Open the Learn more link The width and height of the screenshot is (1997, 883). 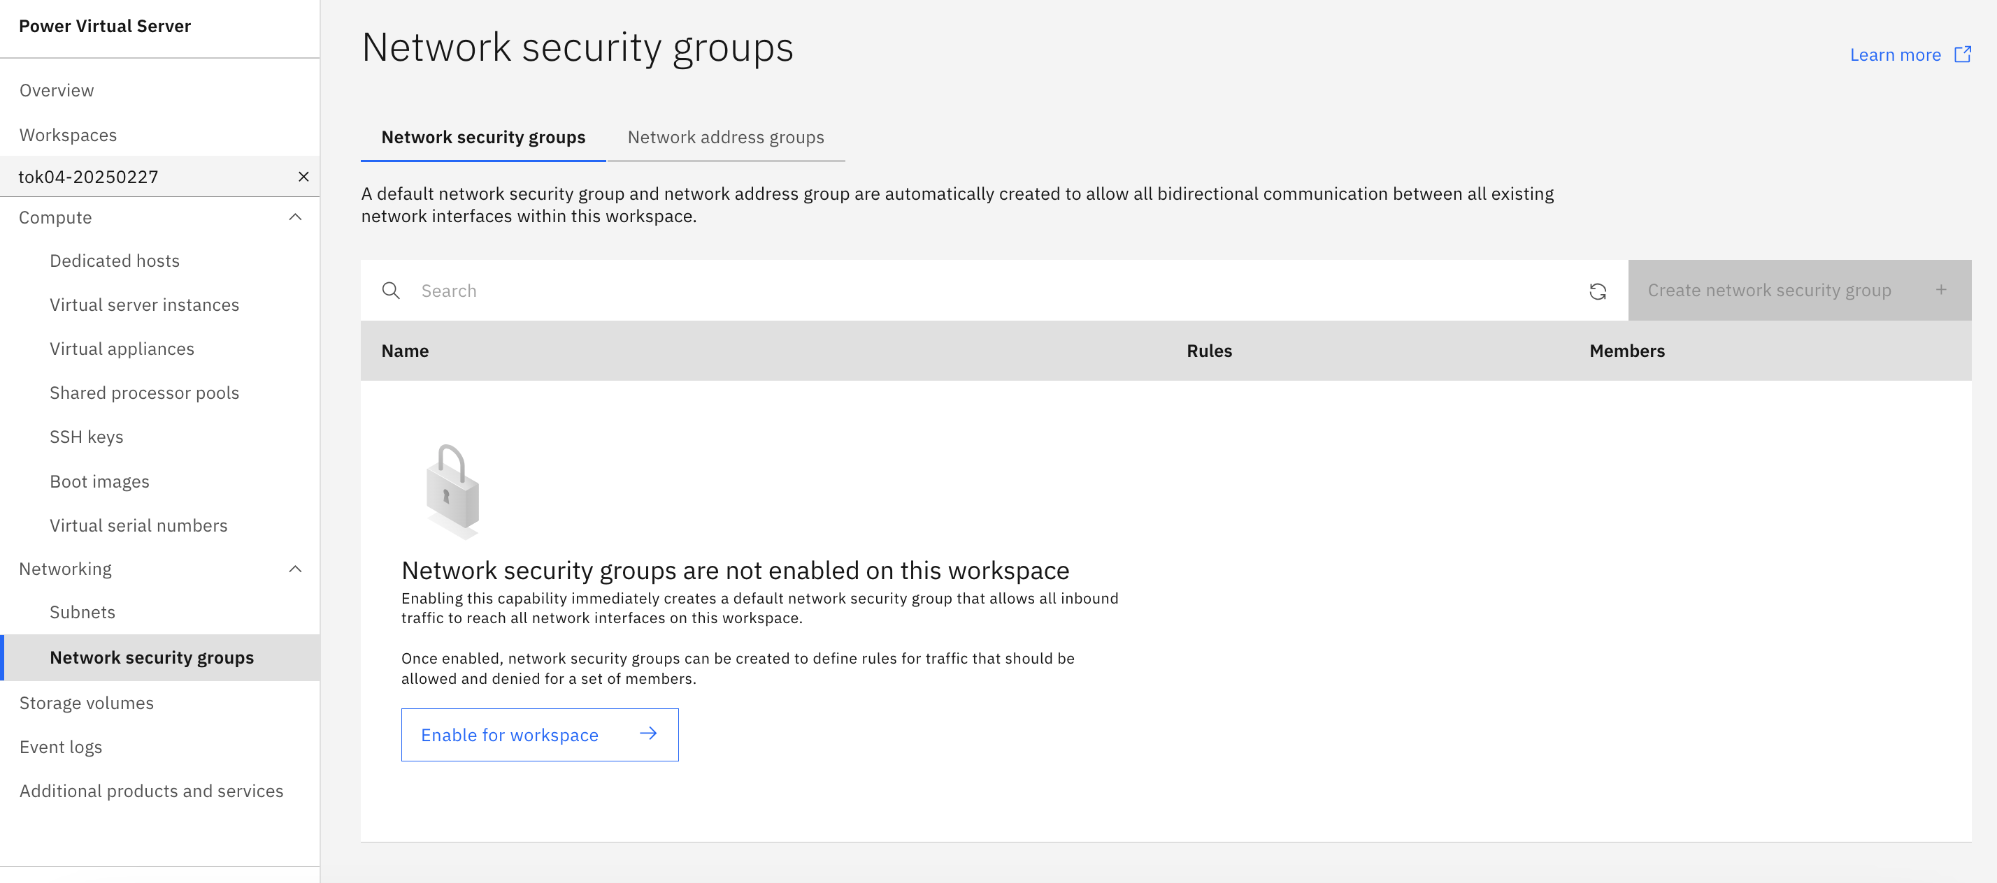(x=1895, y=55)
